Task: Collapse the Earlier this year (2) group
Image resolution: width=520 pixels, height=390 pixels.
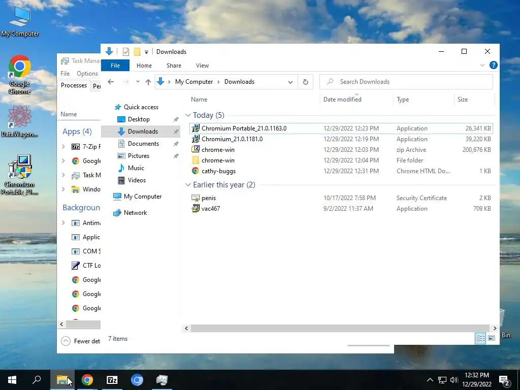Action: point(188,185)
